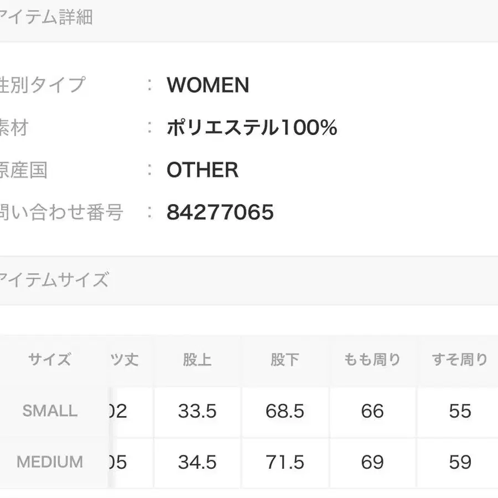
Task: Click the 股上 column header
Action: point(197,360)
